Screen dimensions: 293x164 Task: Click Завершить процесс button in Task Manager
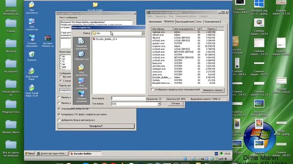212,90
